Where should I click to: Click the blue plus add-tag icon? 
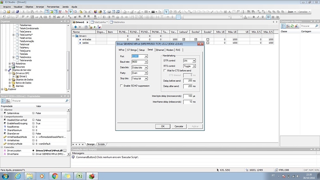76,27
